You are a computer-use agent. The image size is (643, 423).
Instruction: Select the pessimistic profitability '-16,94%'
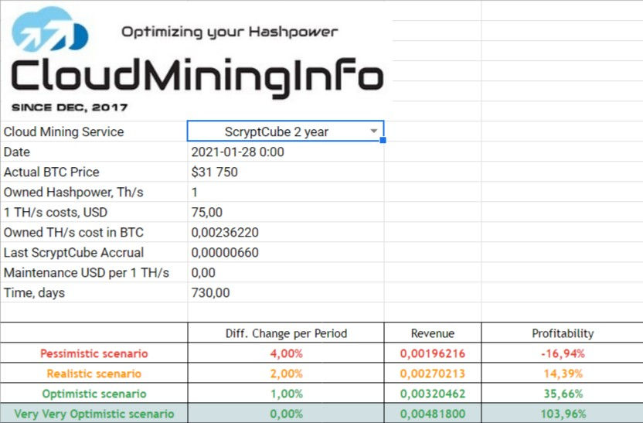tap(563, 353)
